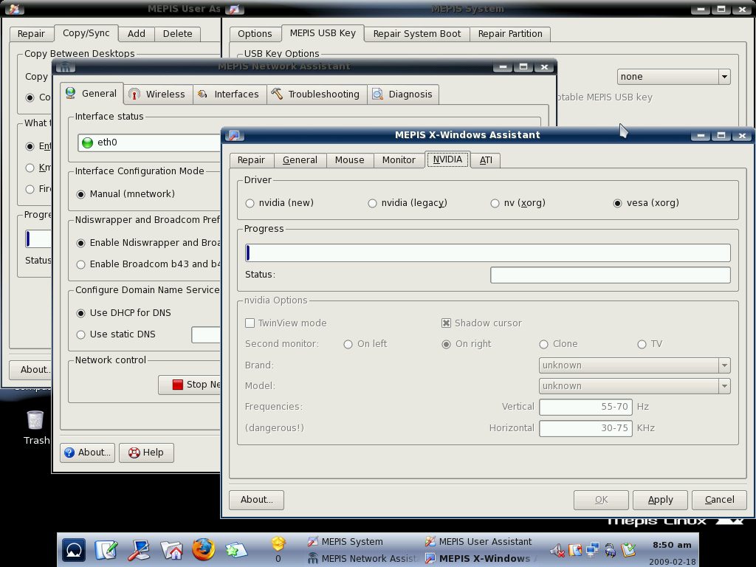
Task: Open Diagnosis tab in Network Assistant
Action: coord(403,94)
